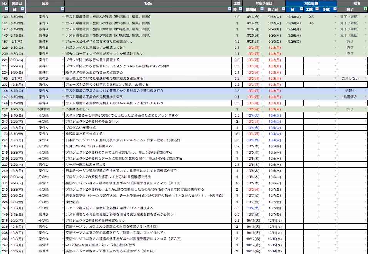368x254 pixels.
Task: Open the filter for 発生日 日 column
Action: pyautogui.click(x=22, y=9)
